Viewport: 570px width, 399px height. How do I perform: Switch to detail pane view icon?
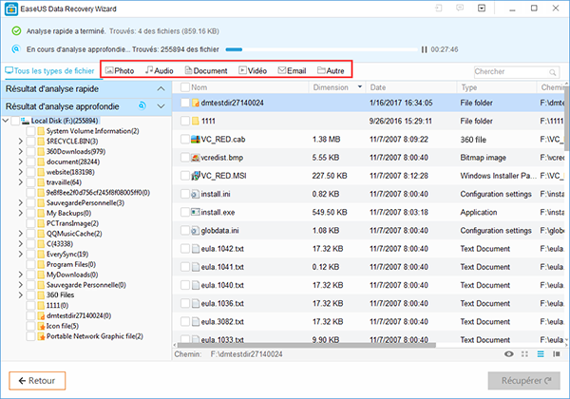pyautogui.click(x=556, y=354)
